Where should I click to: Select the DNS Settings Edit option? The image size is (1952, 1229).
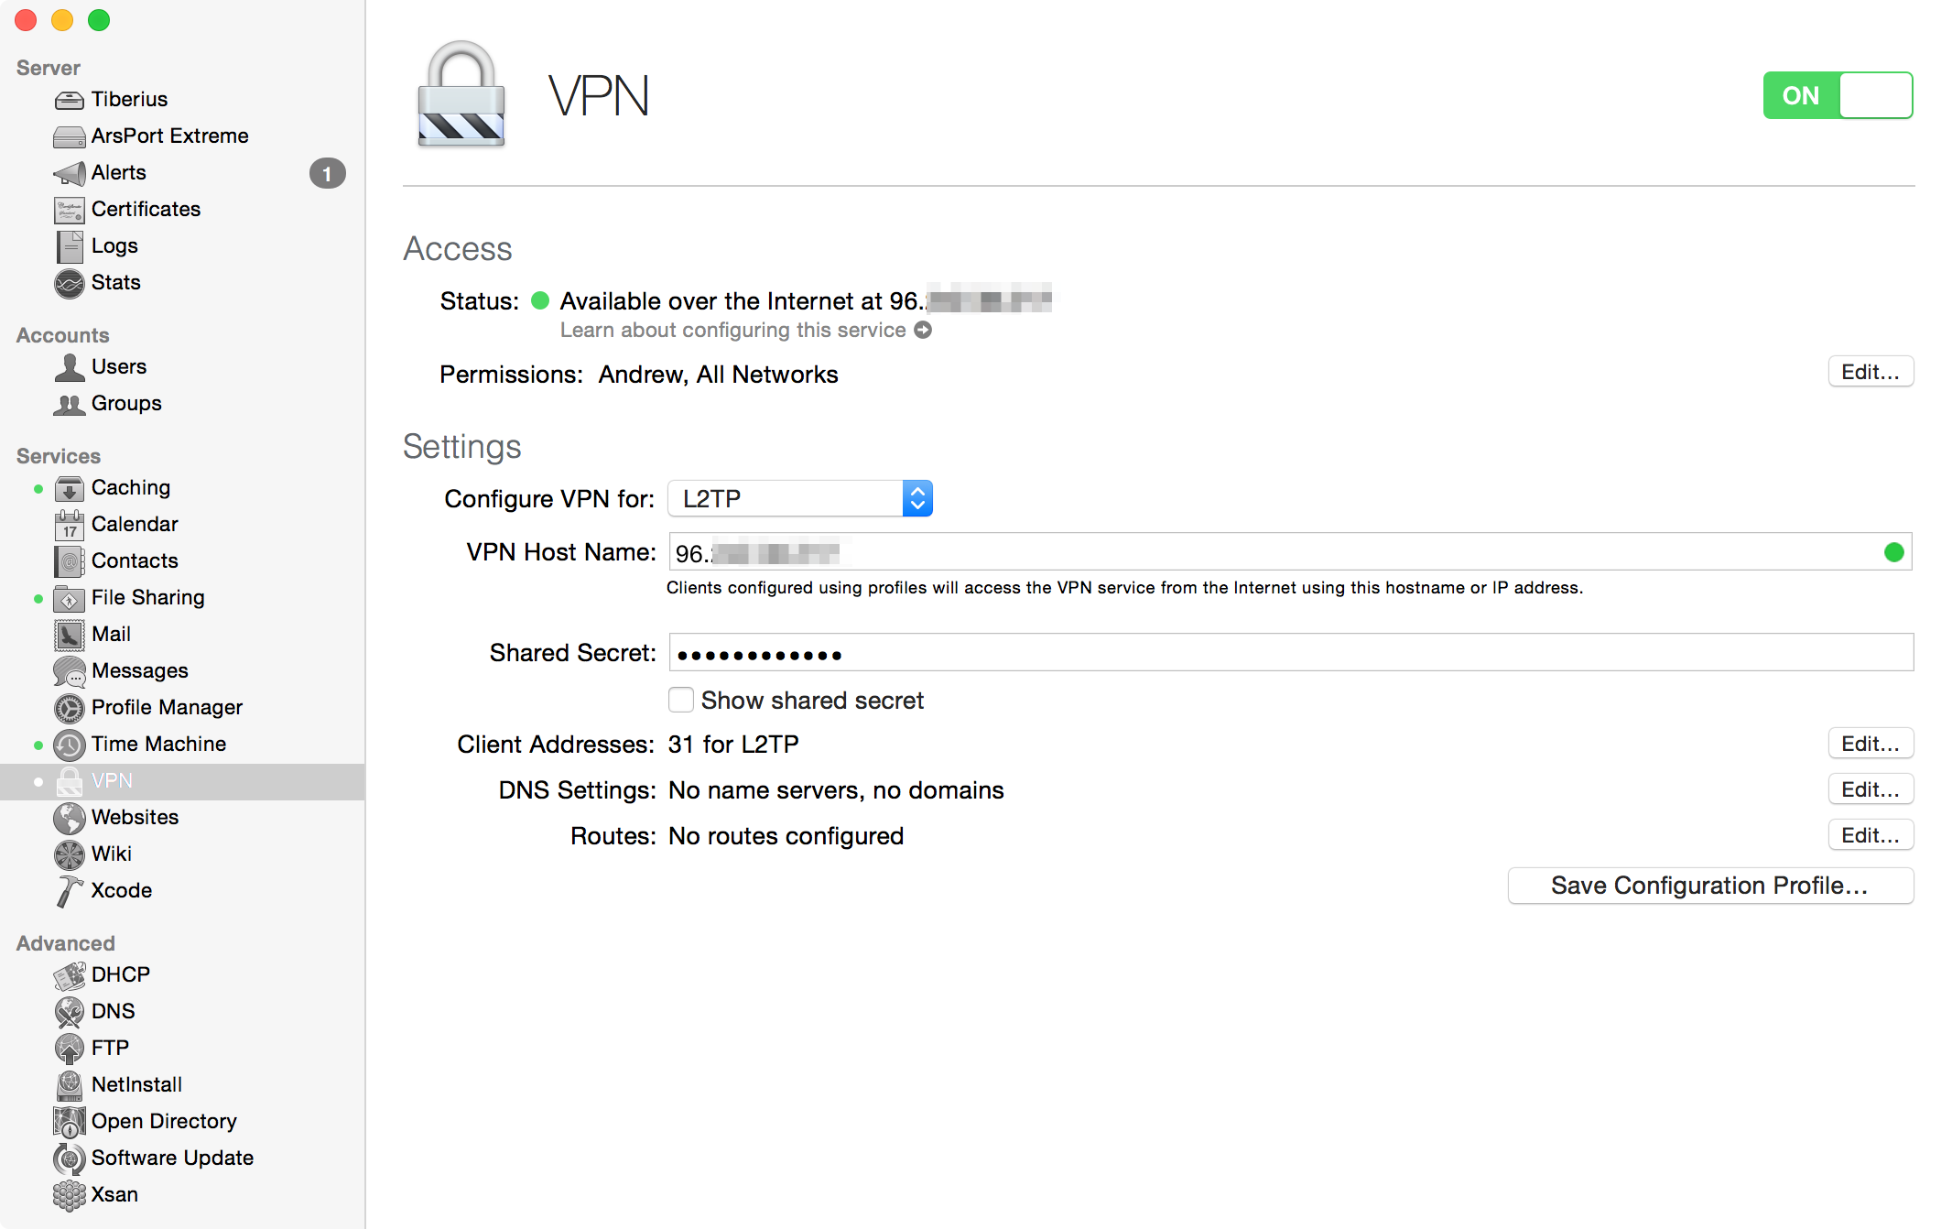[1871, 789]
